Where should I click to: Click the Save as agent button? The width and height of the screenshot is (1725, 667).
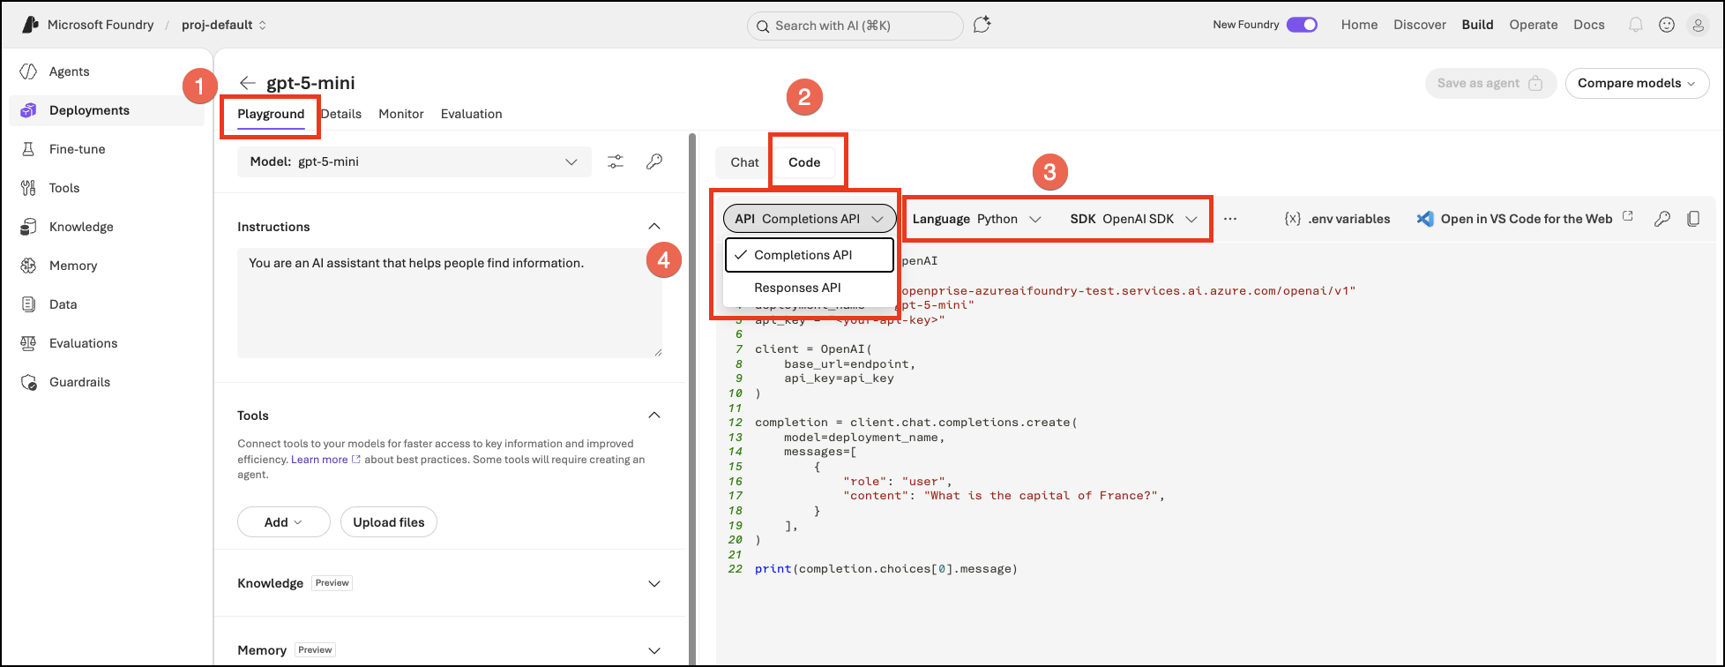pos(1490,83)
